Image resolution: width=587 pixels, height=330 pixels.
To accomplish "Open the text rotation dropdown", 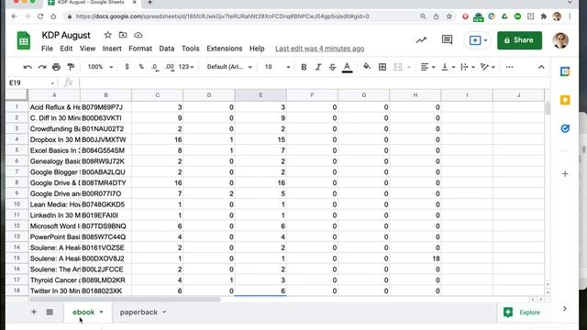I will point(488,67).
